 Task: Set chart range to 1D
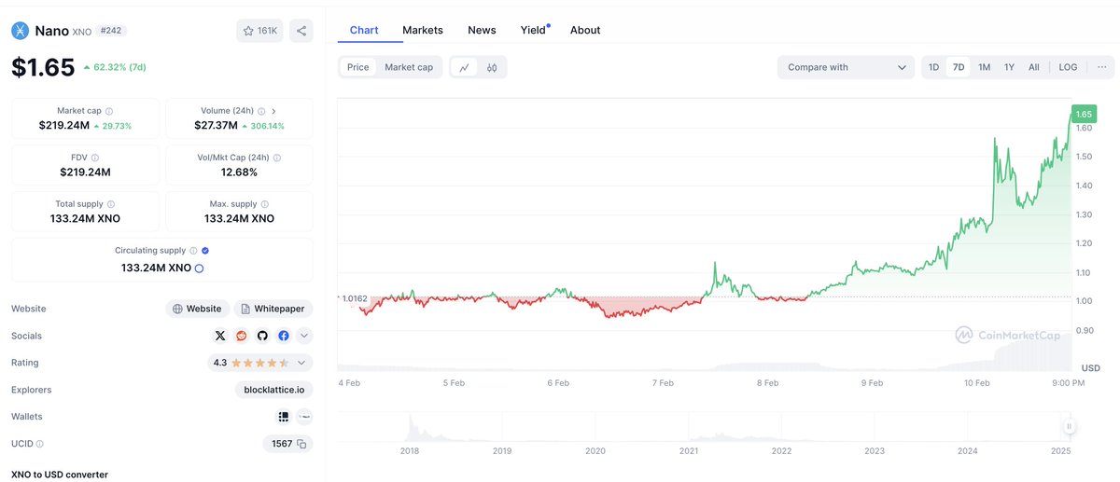(x=933, y=67)
